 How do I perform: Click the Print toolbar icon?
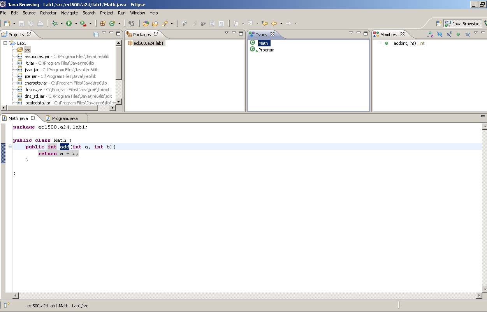[x=40, y=23]
